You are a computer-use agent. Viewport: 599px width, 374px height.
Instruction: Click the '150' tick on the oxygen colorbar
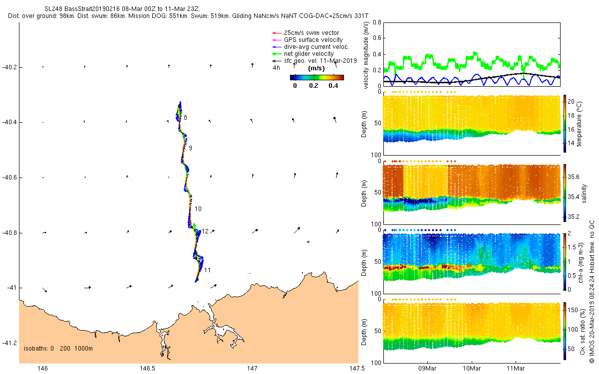[x=573, y=310]
